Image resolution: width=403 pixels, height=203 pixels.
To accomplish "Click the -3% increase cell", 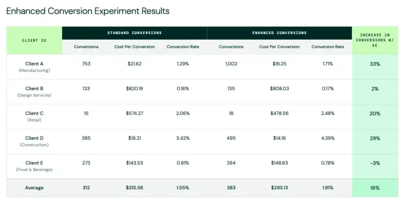I will point(375,163).
